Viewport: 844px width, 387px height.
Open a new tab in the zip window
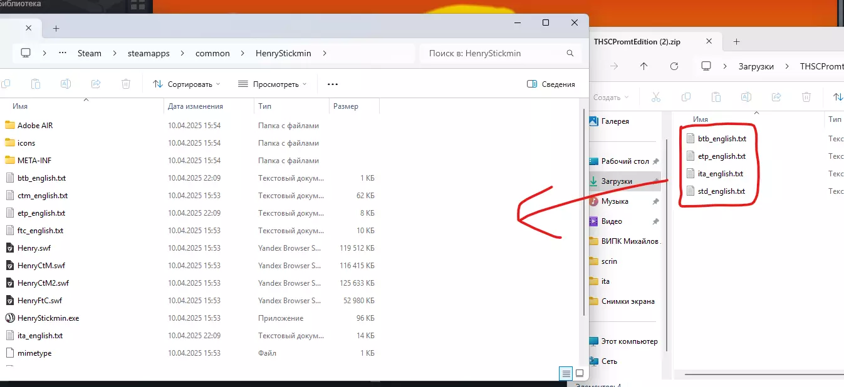pyautogui.click(x=736, y=41)
